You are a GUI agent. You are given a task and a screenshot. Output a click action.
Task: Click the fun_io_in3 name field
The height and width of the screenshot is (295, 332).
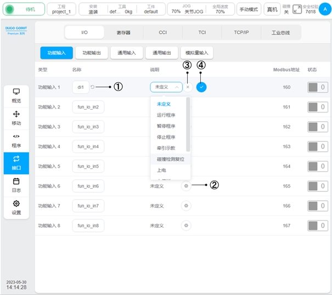click(88, 127)
